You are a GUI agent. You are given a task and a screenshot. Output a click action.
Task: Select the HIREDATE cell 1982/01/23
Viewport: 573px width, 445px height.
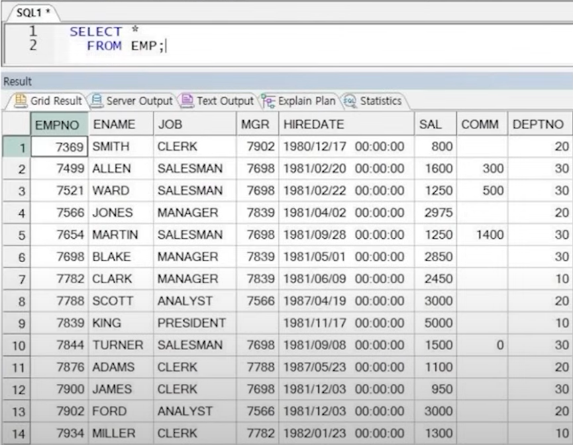point(347,433)
